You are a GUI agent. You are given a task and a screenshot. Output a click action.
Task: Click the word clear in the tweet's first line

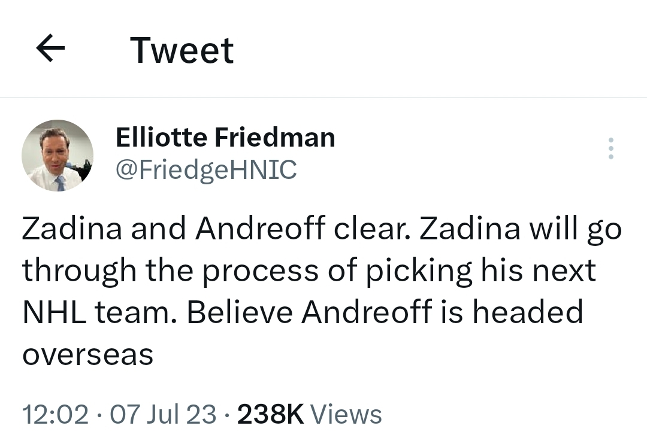[372, 229]
